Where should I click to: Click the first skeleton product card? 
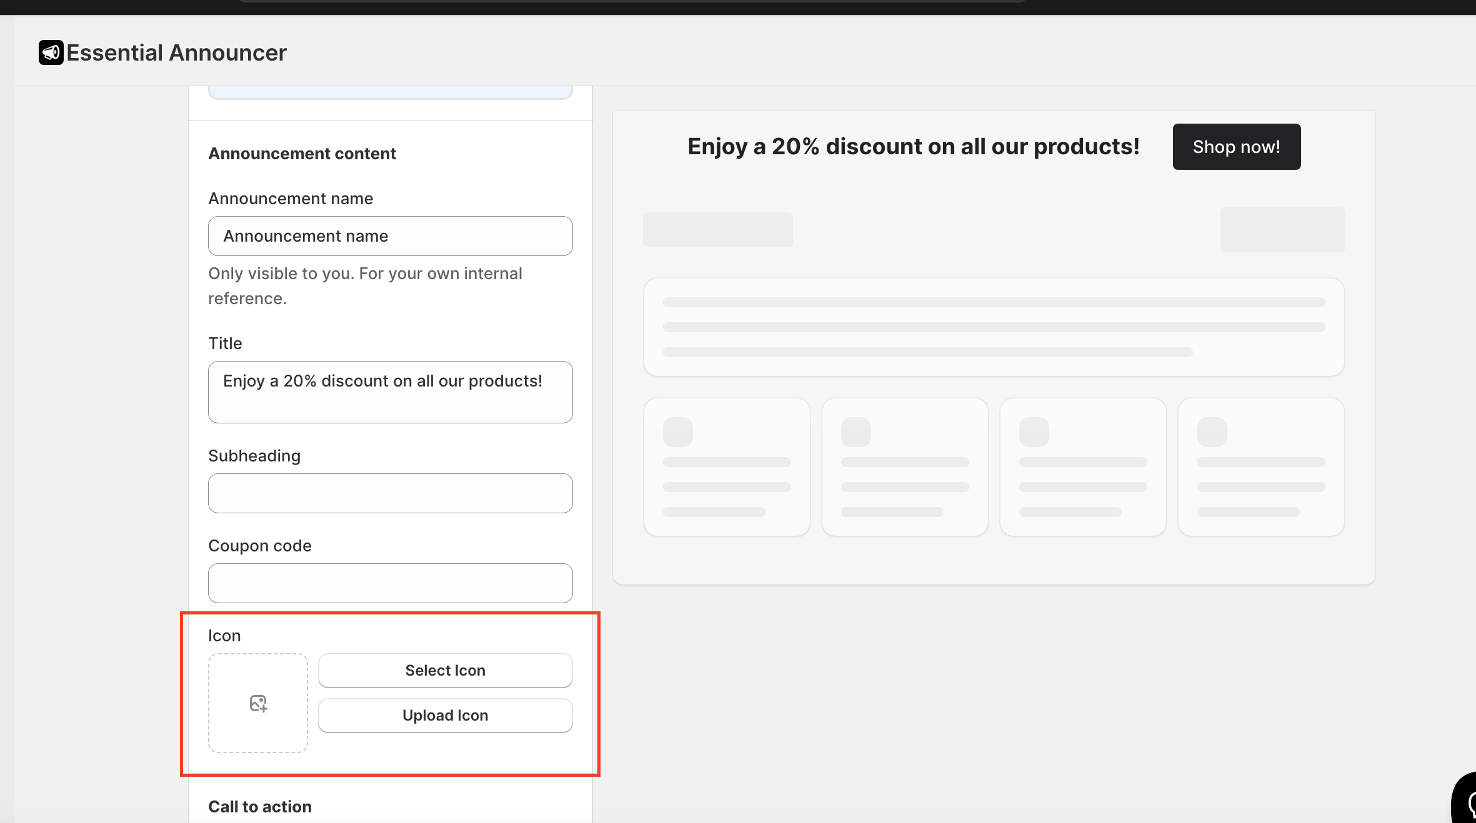click(x=727, y=467)
